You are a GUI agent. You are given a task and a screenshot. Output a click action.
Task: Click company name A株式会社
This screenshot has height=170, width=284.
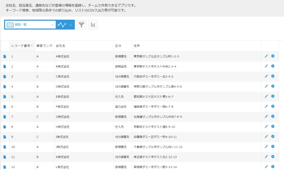click(62, 56)
